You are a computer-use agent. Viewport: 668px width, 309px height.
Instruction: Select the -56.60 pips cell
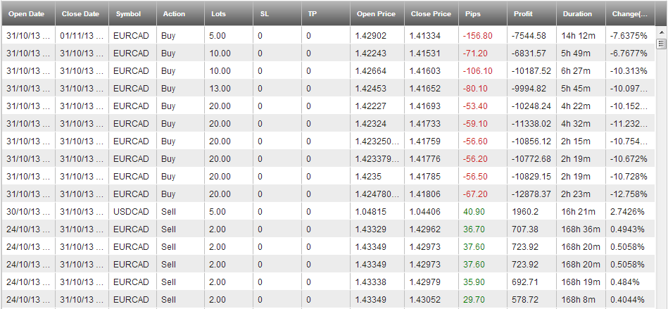pyautogui.click(x=475, y=141)
